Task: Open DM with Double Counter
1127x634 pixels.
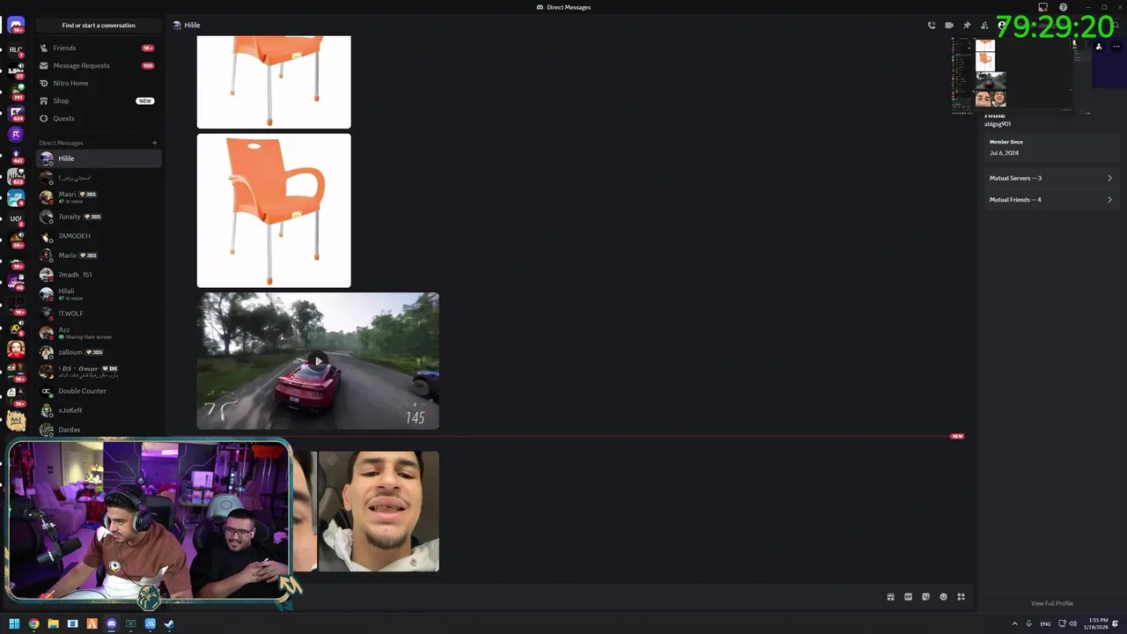Action: point(99,391)
